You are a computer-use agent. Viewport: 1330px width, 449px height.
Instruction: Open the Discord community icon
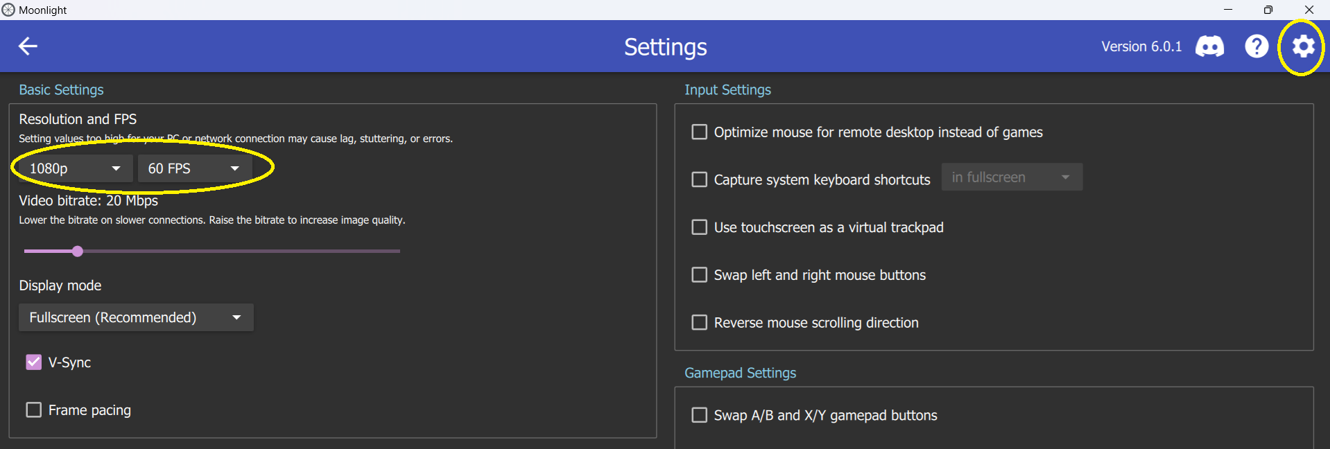point(1209,46)
